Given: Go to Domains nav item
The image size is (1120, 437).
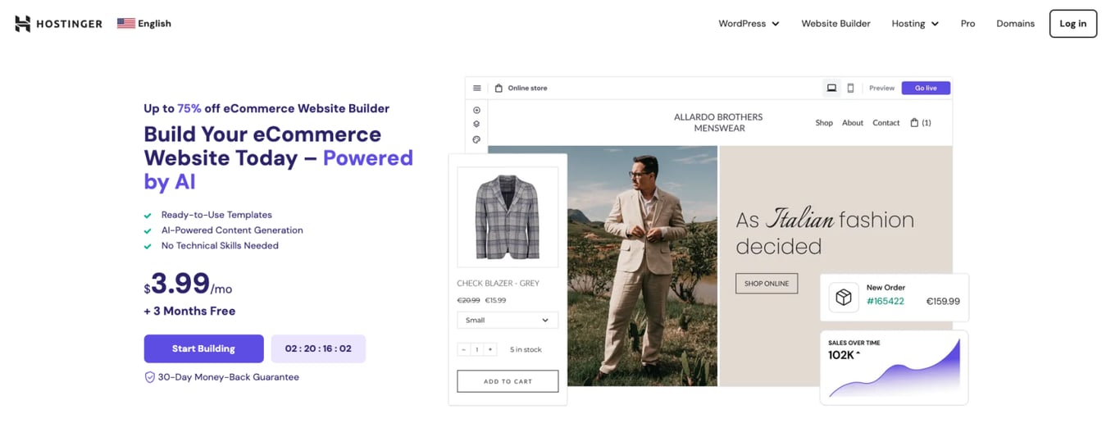Looking at the screenshot, I should 1015,24.
